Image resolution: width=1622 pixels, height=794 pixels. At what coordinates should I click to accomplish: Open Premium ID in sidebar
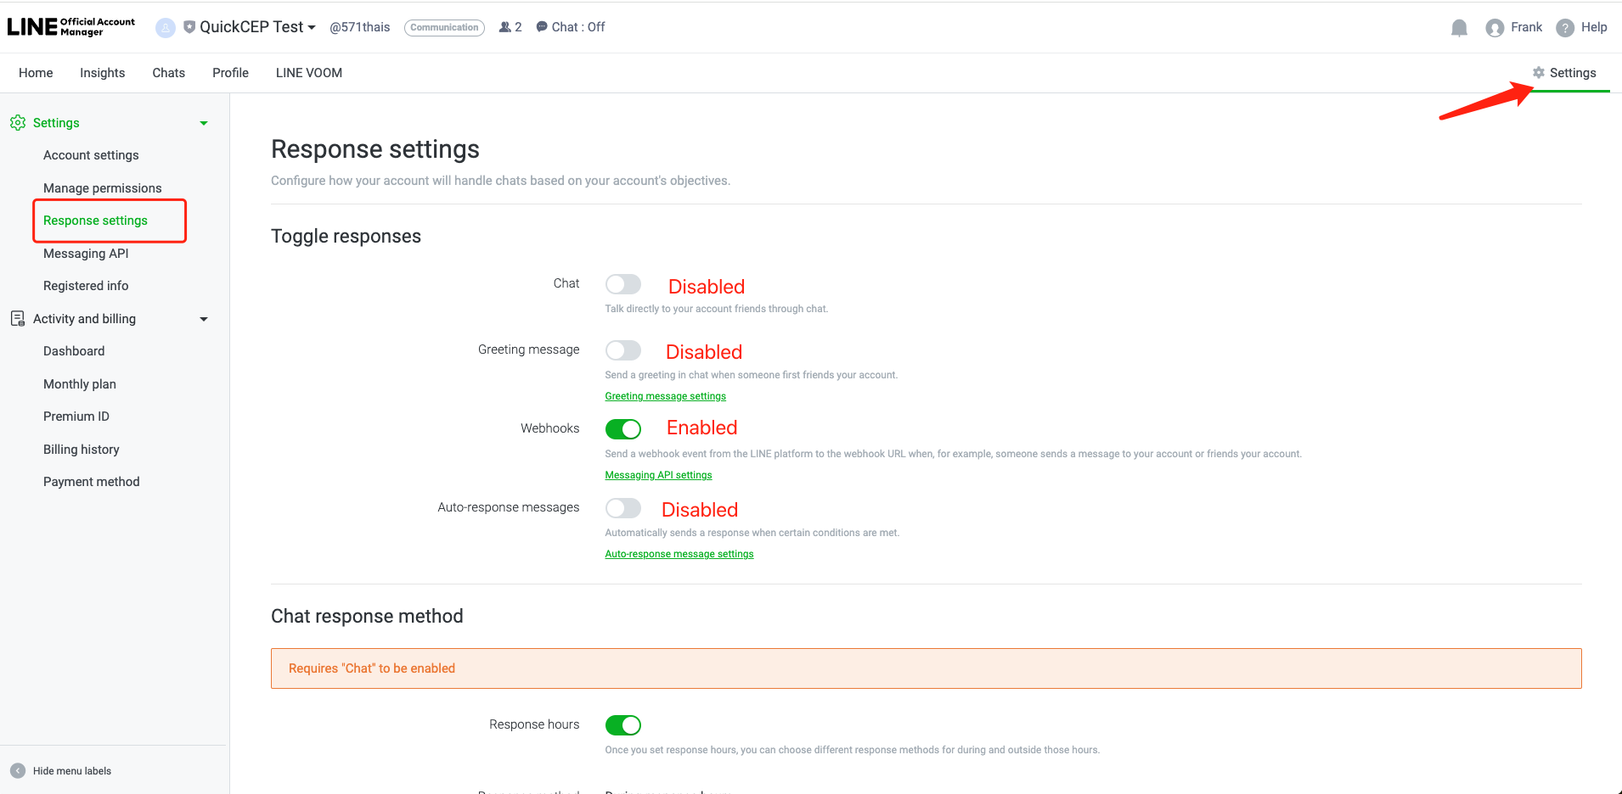coord(76,417)
